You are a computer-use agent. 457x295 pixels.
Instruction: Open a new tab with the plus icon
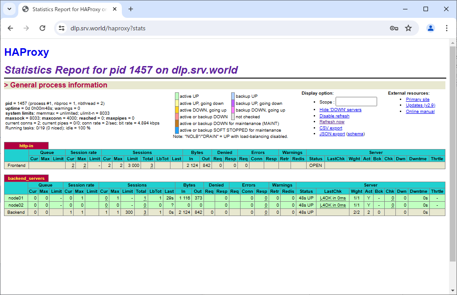(131, 9)
